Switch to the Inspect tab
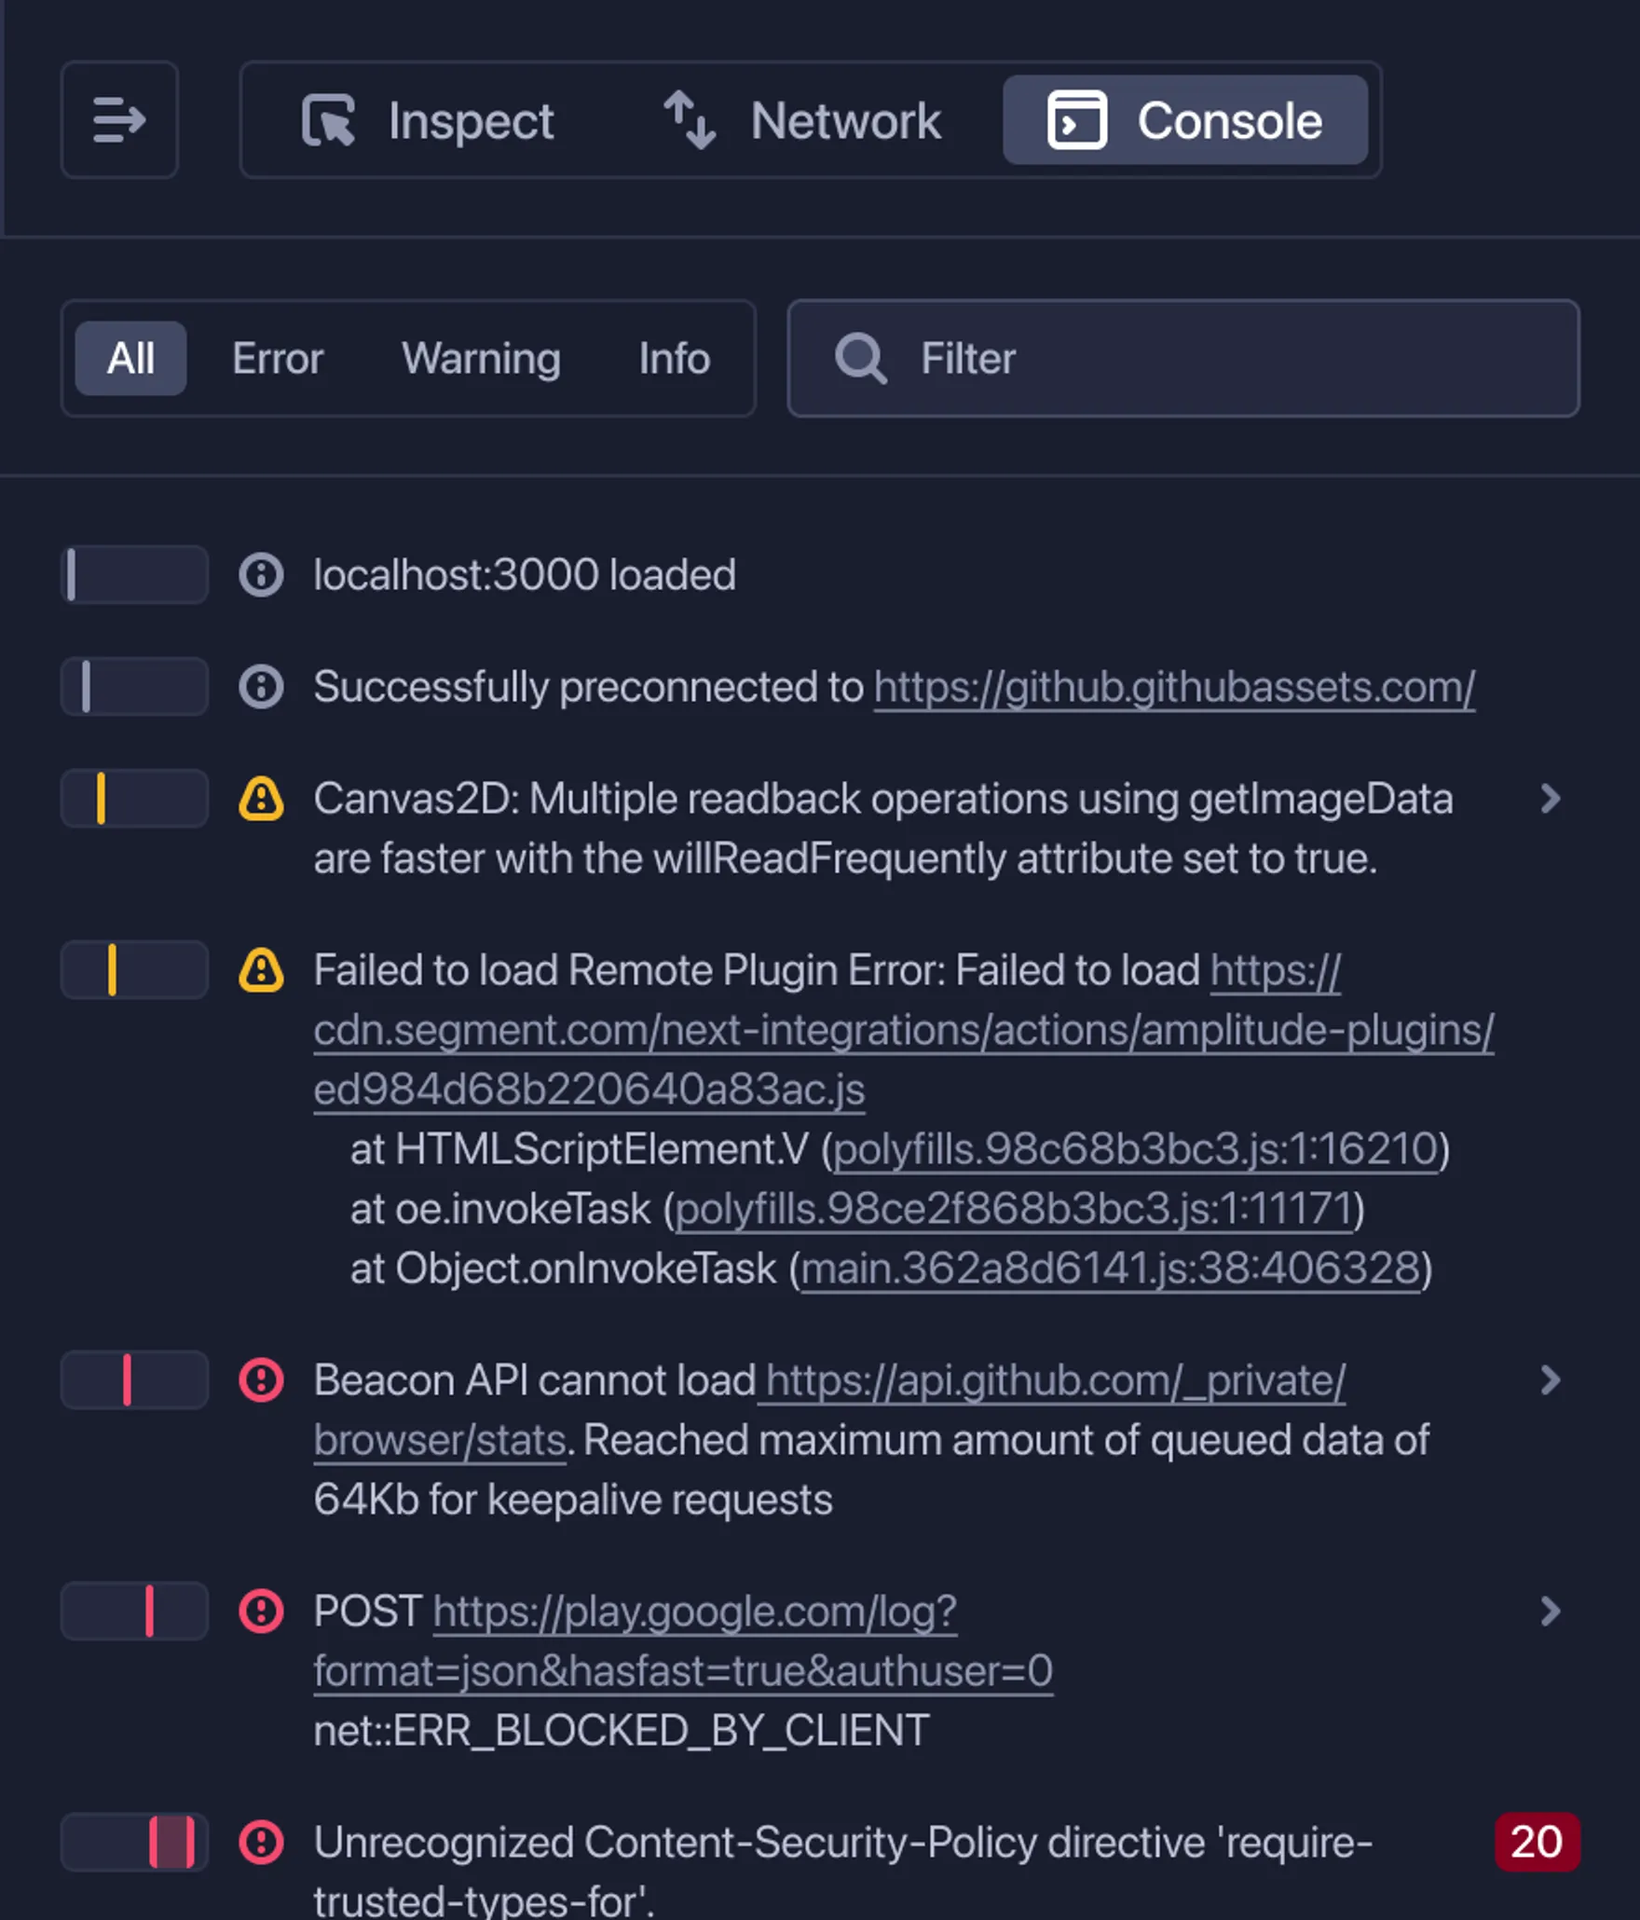 [429, 120]
